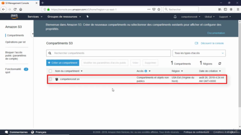Open the Documentation link

(216, 33)
